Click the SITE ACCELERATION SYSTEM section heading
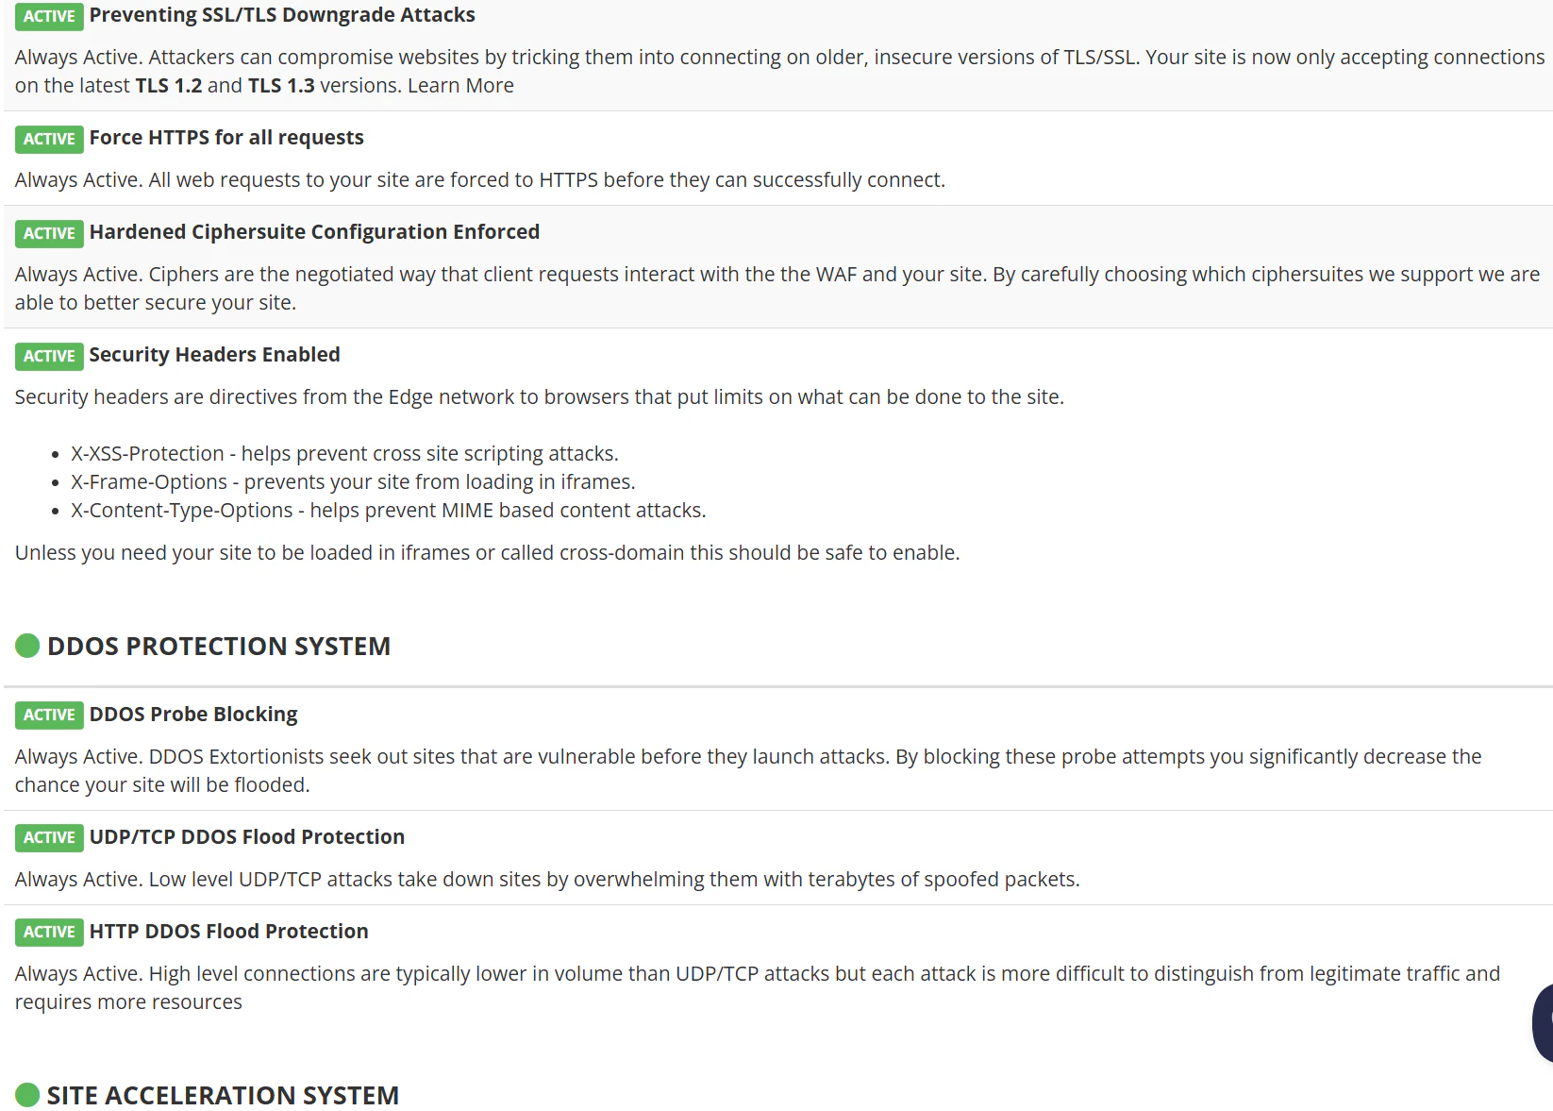This screenshot has height=1111, width=1553. click(223, 1096)
